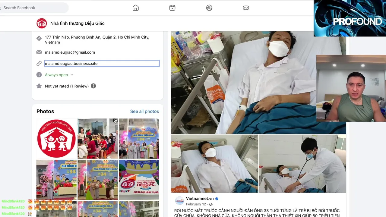Click the Vietnamnet.vn verified badge

217,199
